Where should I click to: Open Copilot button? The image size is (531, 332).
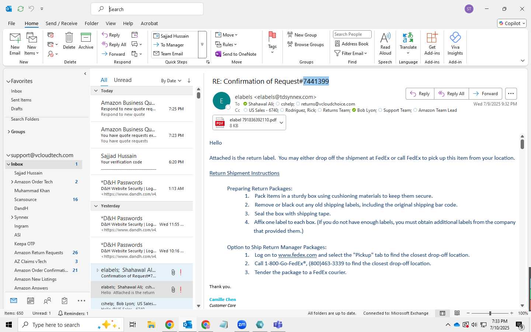[x=511, y=23]
